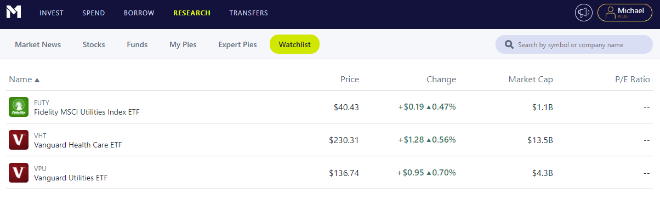Viewport: 660px width, 210px height.
Task: Sort the watchlist by Price column
Action: 349,80
